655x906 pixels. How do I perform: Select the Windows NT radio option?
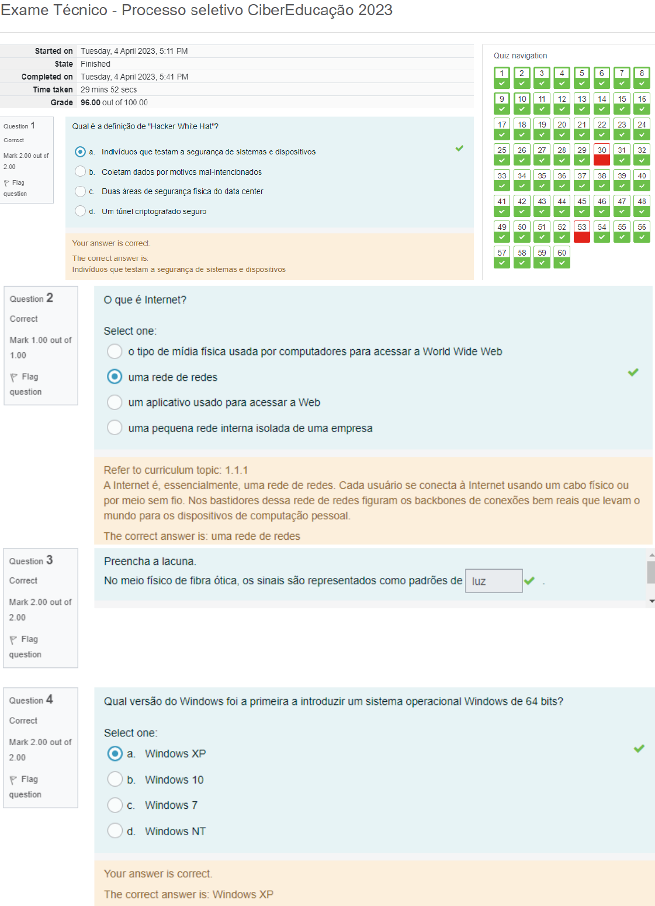pos(115,831)
